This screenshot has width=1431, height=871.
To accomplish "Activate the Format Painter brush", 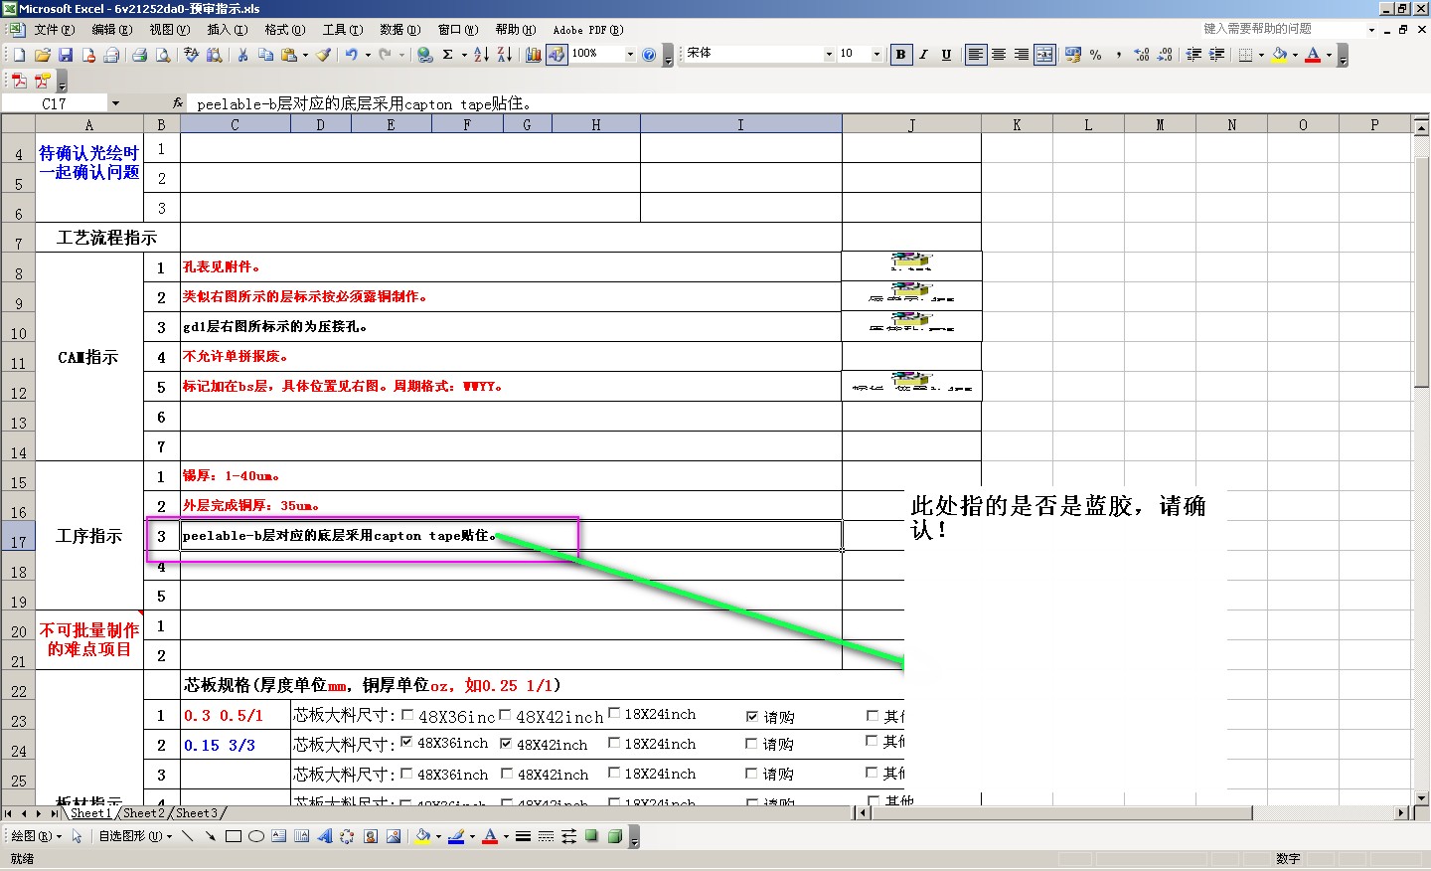I will [324, 55].
